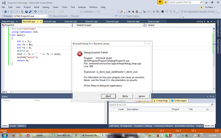This screenshot has height=138, width=221.
Task: Open the Lifecycle Events dropdown arrow
Action: tap(70, 16)
